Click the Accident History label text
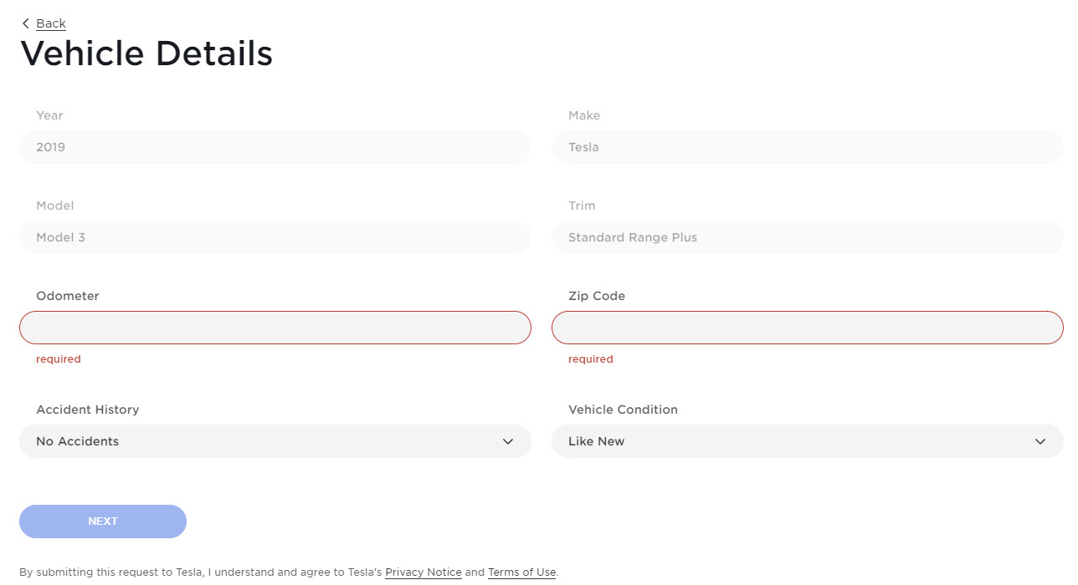Viewport: 1078px width, 585px height. pos(87,409)
